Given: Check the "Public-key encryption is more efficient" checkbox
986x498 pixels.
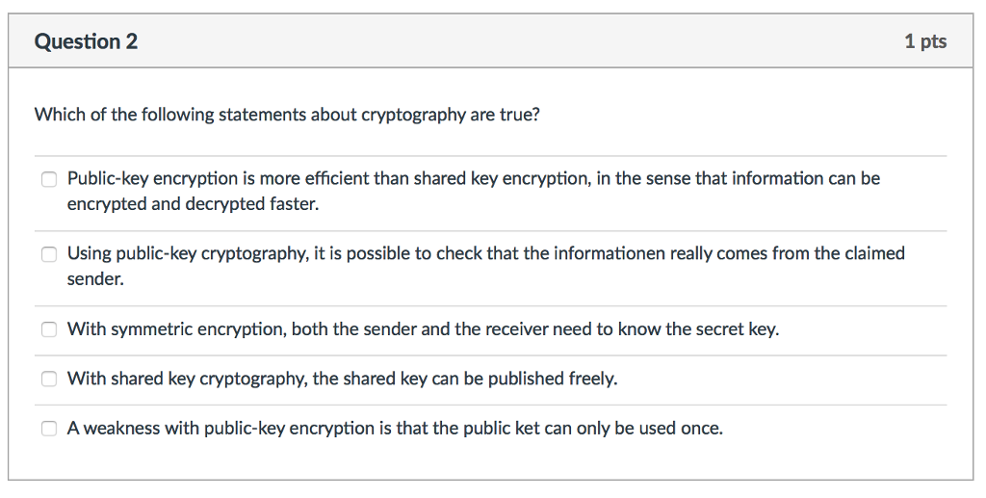Looking at the screenshot, I should (49, 180).
